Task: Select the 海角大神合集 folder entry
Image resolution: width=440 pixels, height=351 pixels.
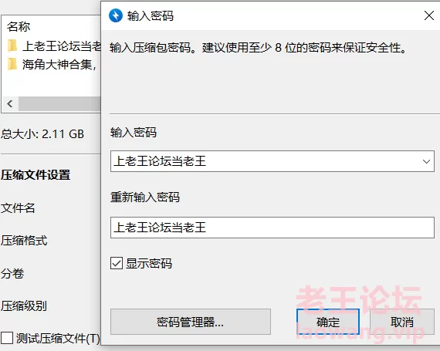Action: coord(59,65)
